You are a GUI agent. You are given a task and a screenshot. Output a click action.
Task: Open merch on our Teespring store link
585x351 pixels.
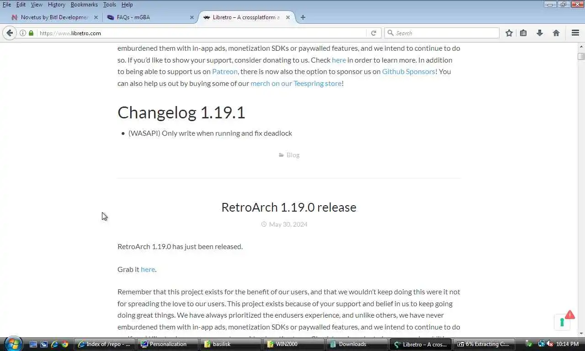296,83
